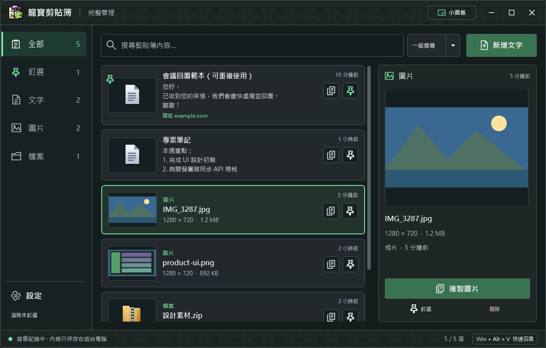This screenshot has height=348, width=546.
Task: Focus the 搜尋剪貼簿內容 search field
Action: 252,45
